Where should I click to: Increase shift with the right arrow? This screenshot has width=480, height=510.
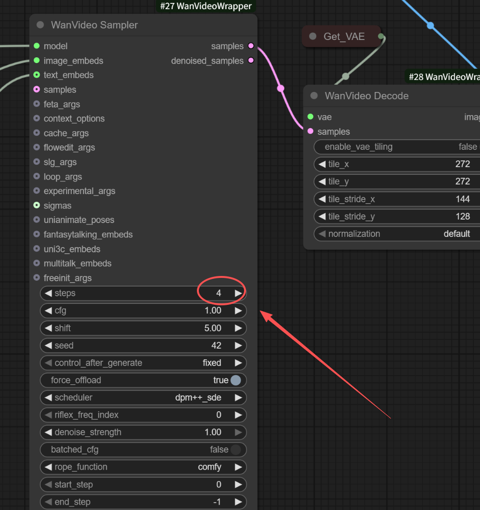[x=238, y=328]
